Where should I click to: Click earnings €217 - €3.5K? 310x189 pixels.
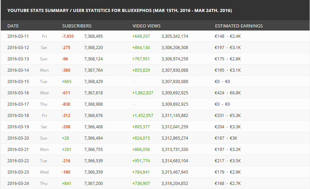coord(228,161)
